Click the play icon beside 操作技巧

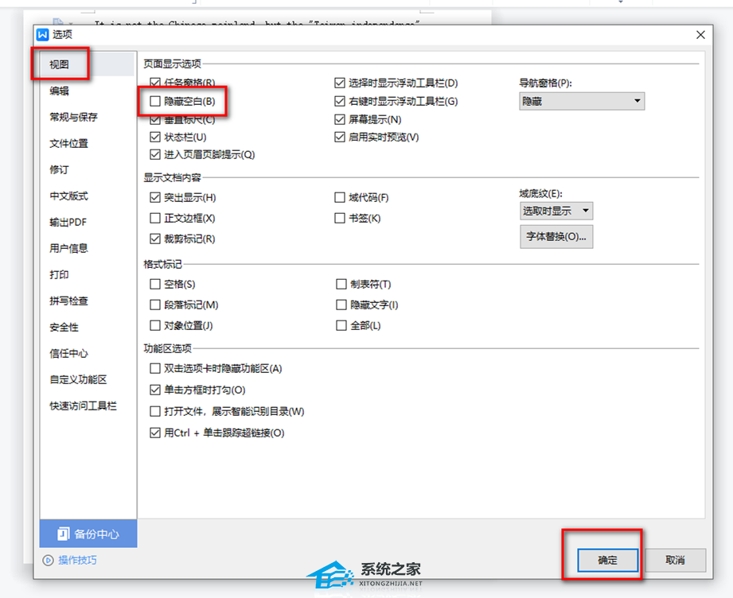48,560
